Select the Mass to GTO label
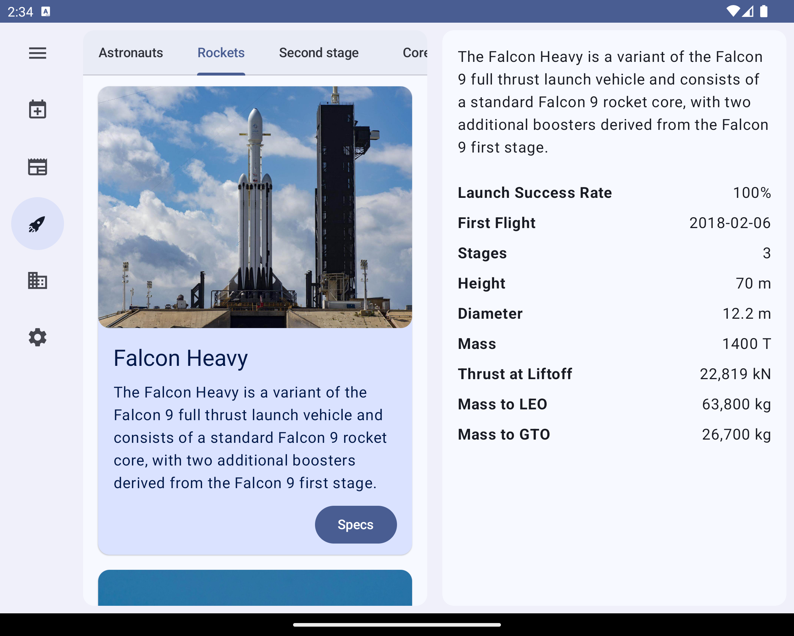794x636 pixels. (504, 435)
